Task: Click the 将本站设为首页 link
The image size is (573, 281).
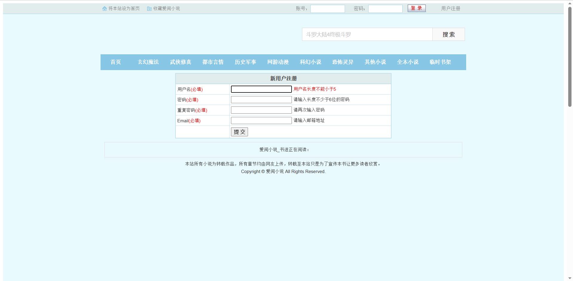Action: (x=124, y=9)
